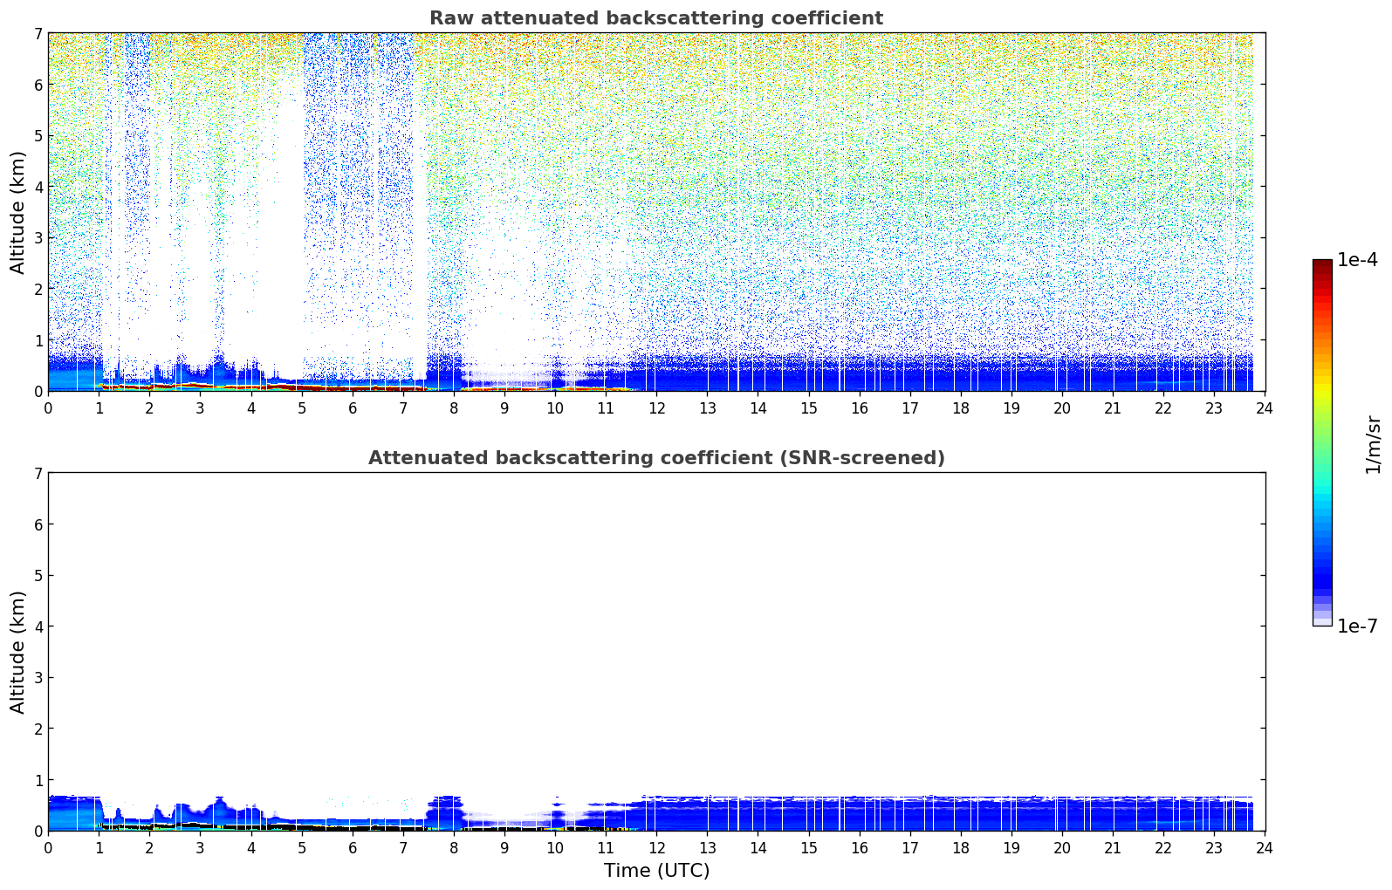Select the bottom plot's 'Altitude (km)' label

pyautogui.click(x=18, y=652)
